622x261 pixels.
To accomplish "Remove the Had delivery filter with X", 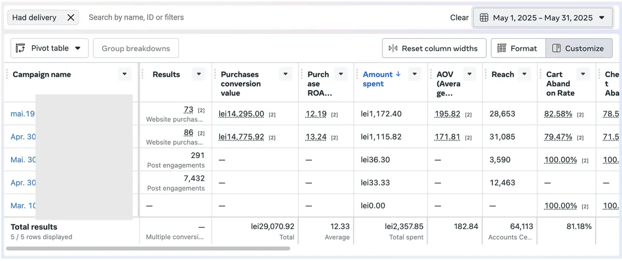I will (71, 18).
